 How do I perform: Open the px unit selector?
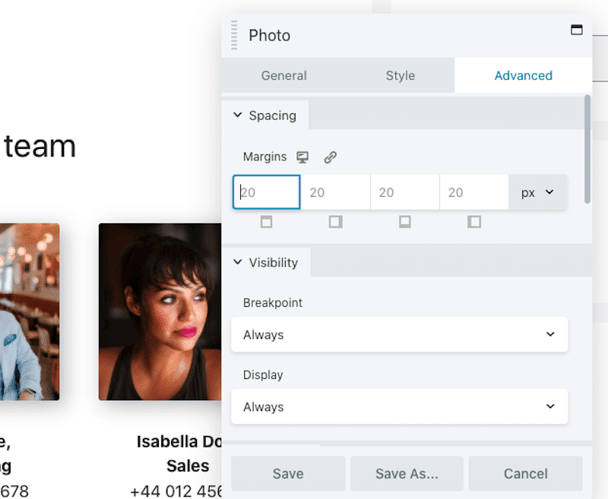pos(537,193)
